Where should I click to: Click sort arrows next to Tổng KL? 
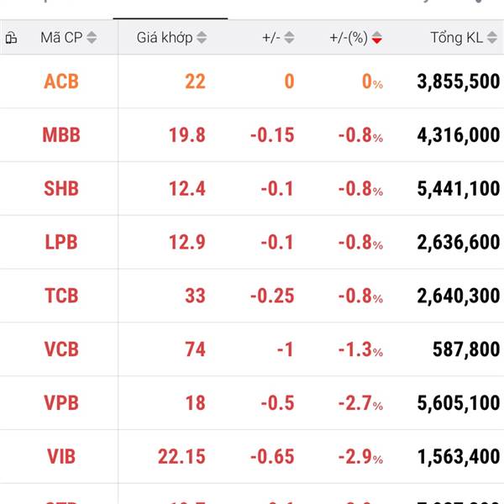pos(495,38)
